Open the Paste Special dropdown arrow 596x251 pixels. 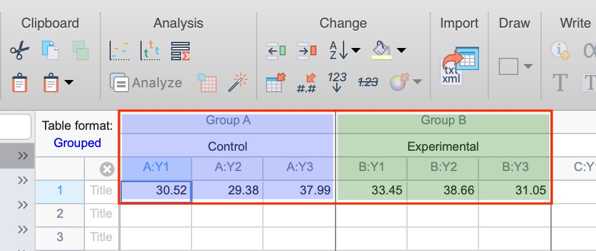[x=68, y=82]
